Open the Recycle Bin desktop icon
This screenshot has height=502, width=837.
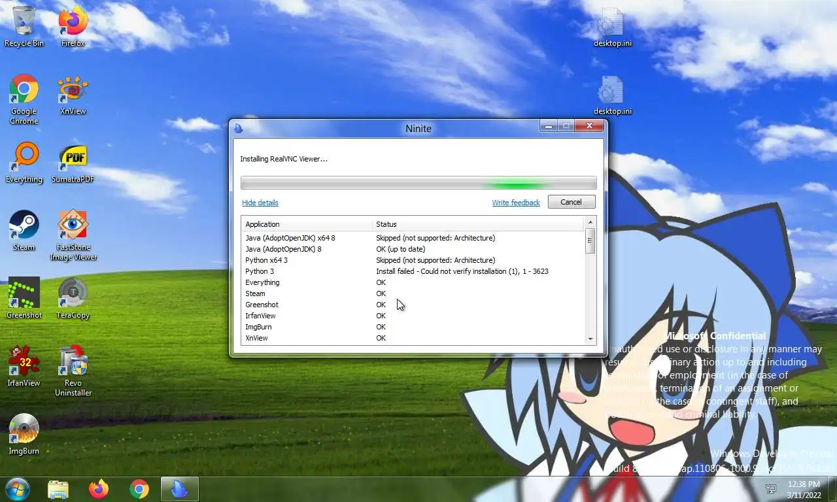click(24, 26)
